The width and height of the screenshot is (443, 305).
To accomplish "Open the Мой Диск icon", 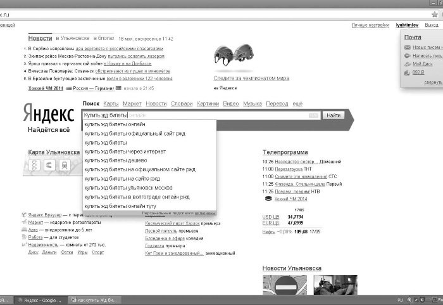I will 407,64.
